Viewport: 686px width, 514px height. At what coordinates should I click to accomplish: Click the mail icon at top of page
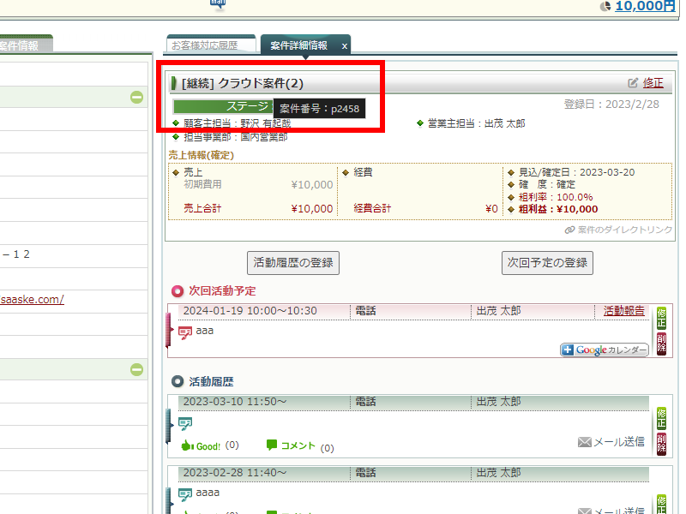point(218,3)
